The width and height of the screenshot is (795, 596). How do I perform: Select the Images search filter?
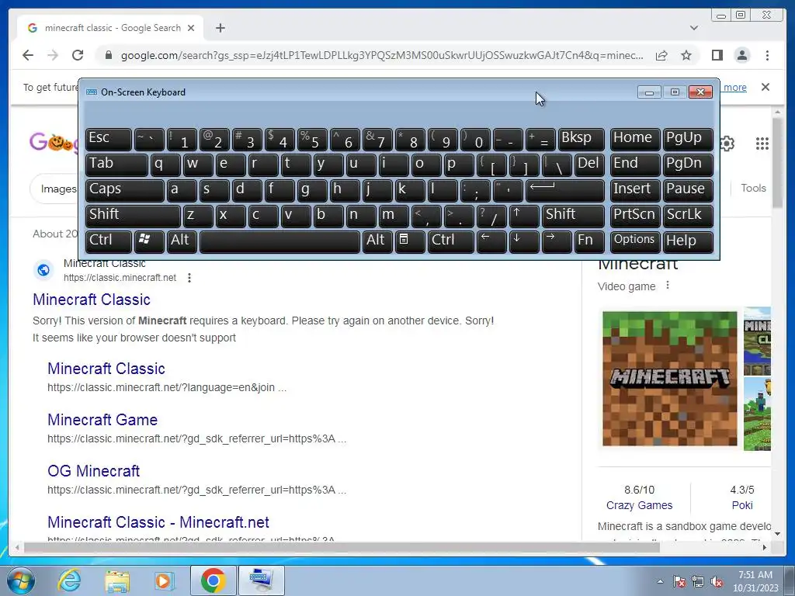click(x=58, y=189)
